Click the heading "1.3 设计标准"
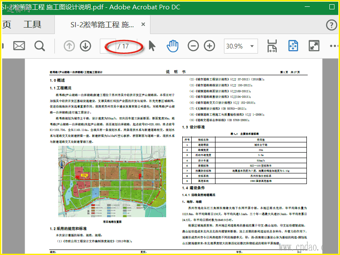The image size is (340, 255). tap(193, 127)
